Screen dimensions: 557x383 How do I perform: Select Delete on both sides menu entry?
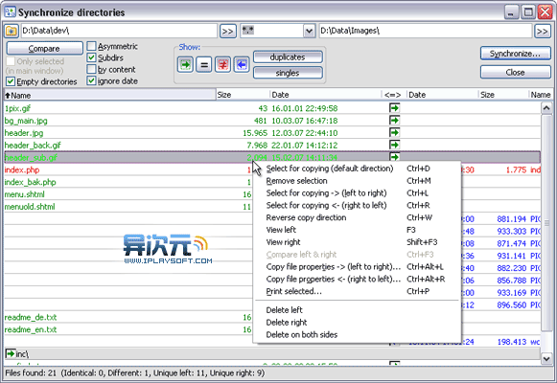click(302, 335)
